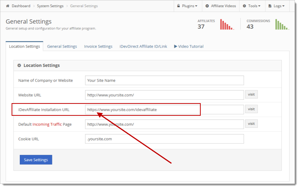This screenshot has height=188, width=299.
Task: Click the Tools gear icon
Action: coord(244,6)
